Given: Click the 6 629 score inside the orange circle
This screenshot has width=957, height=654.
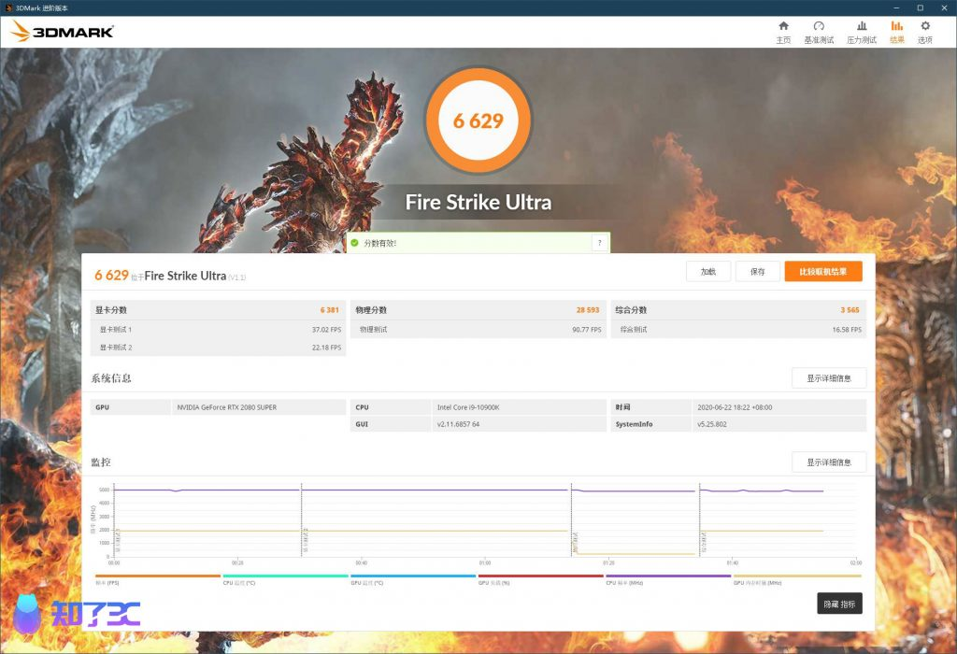Looking at the screenshot, I should 478,121.
